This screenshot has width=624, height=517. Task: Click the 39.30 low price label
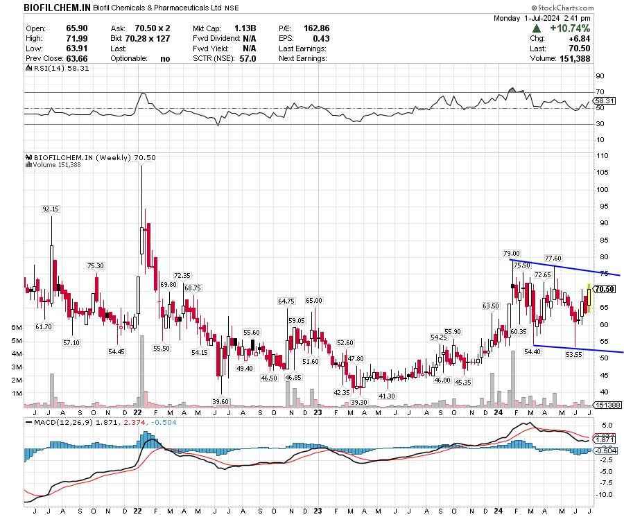(359, 402)
